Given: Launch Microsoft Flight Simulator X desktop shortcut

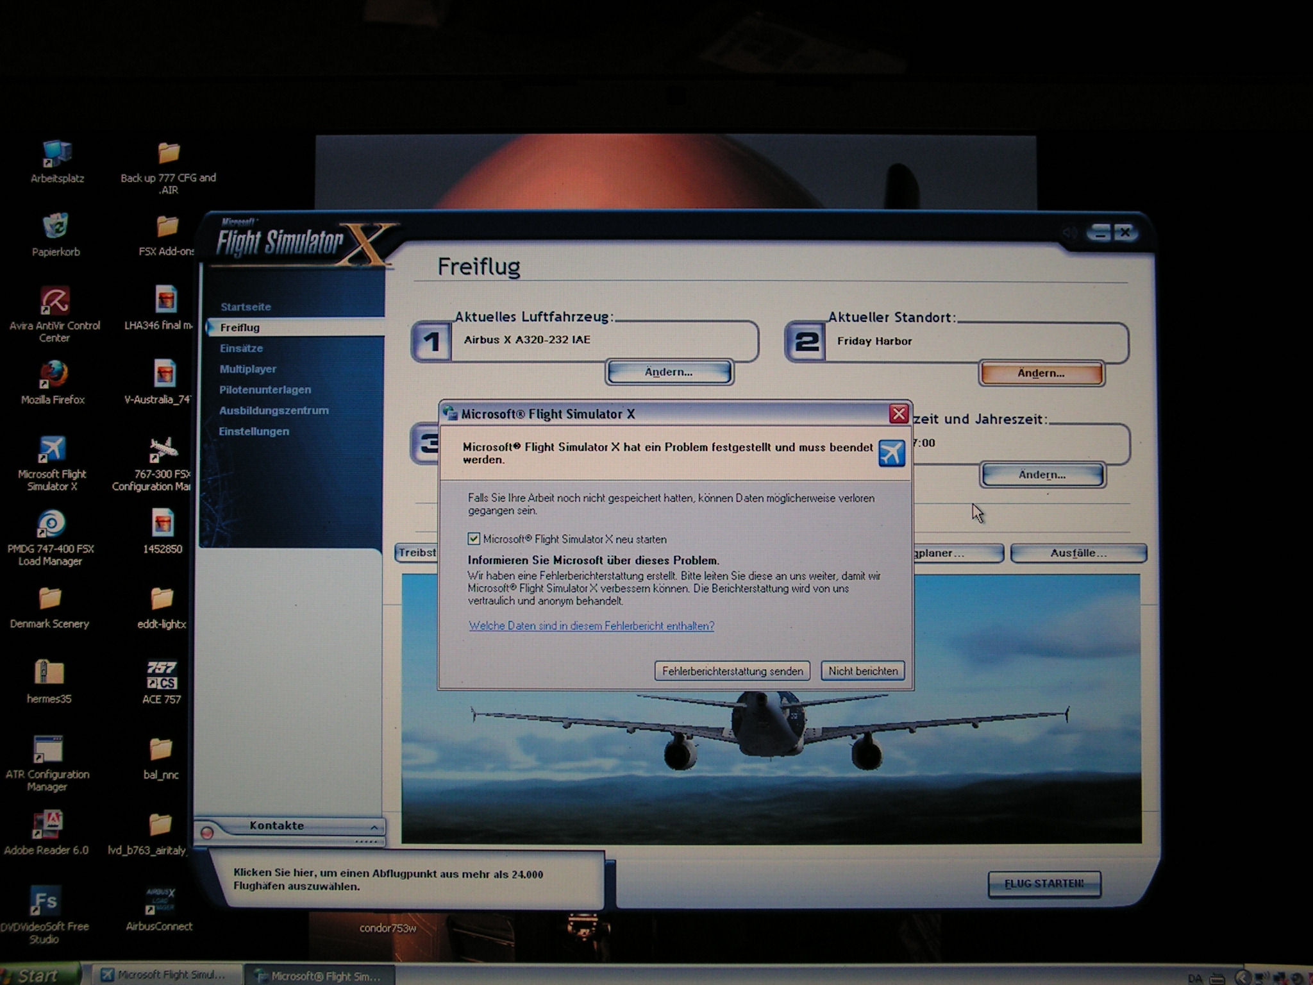Looking at the screenshot, I should pos(52,449).
